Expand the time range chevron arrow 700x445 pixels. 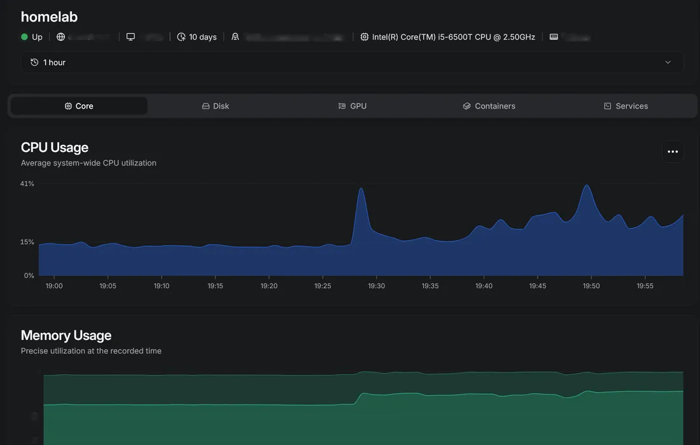pos(668,62)
